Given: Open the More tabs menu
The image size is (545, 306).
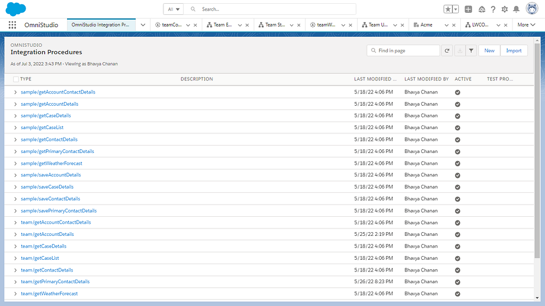Looking at the screenshot, I should coord(526,24).
